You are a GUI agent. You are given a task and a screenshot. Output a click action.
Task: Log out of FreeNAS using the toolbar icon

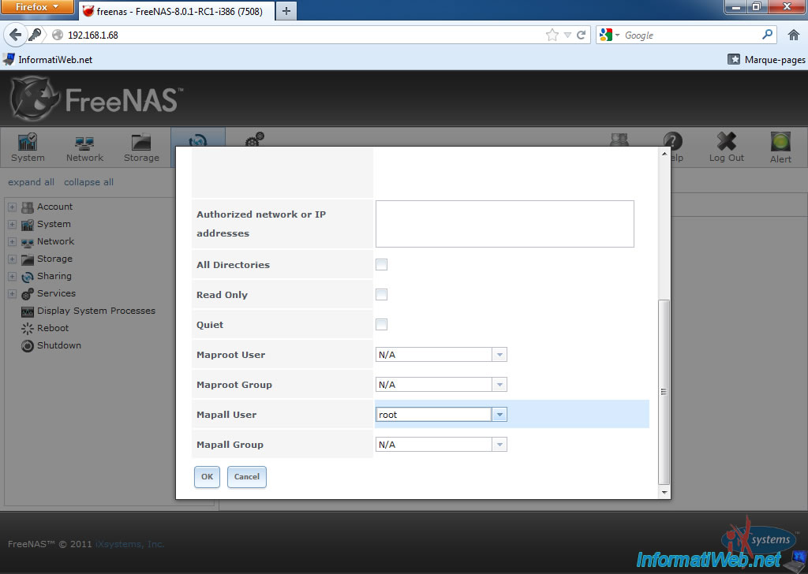pyautogui.click(x=725, y=147)
